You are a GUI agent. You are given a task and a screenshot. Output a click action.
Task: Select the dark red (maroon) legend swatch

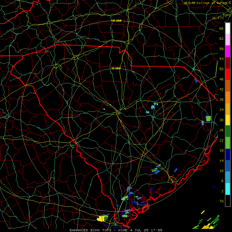click(228, 63)
